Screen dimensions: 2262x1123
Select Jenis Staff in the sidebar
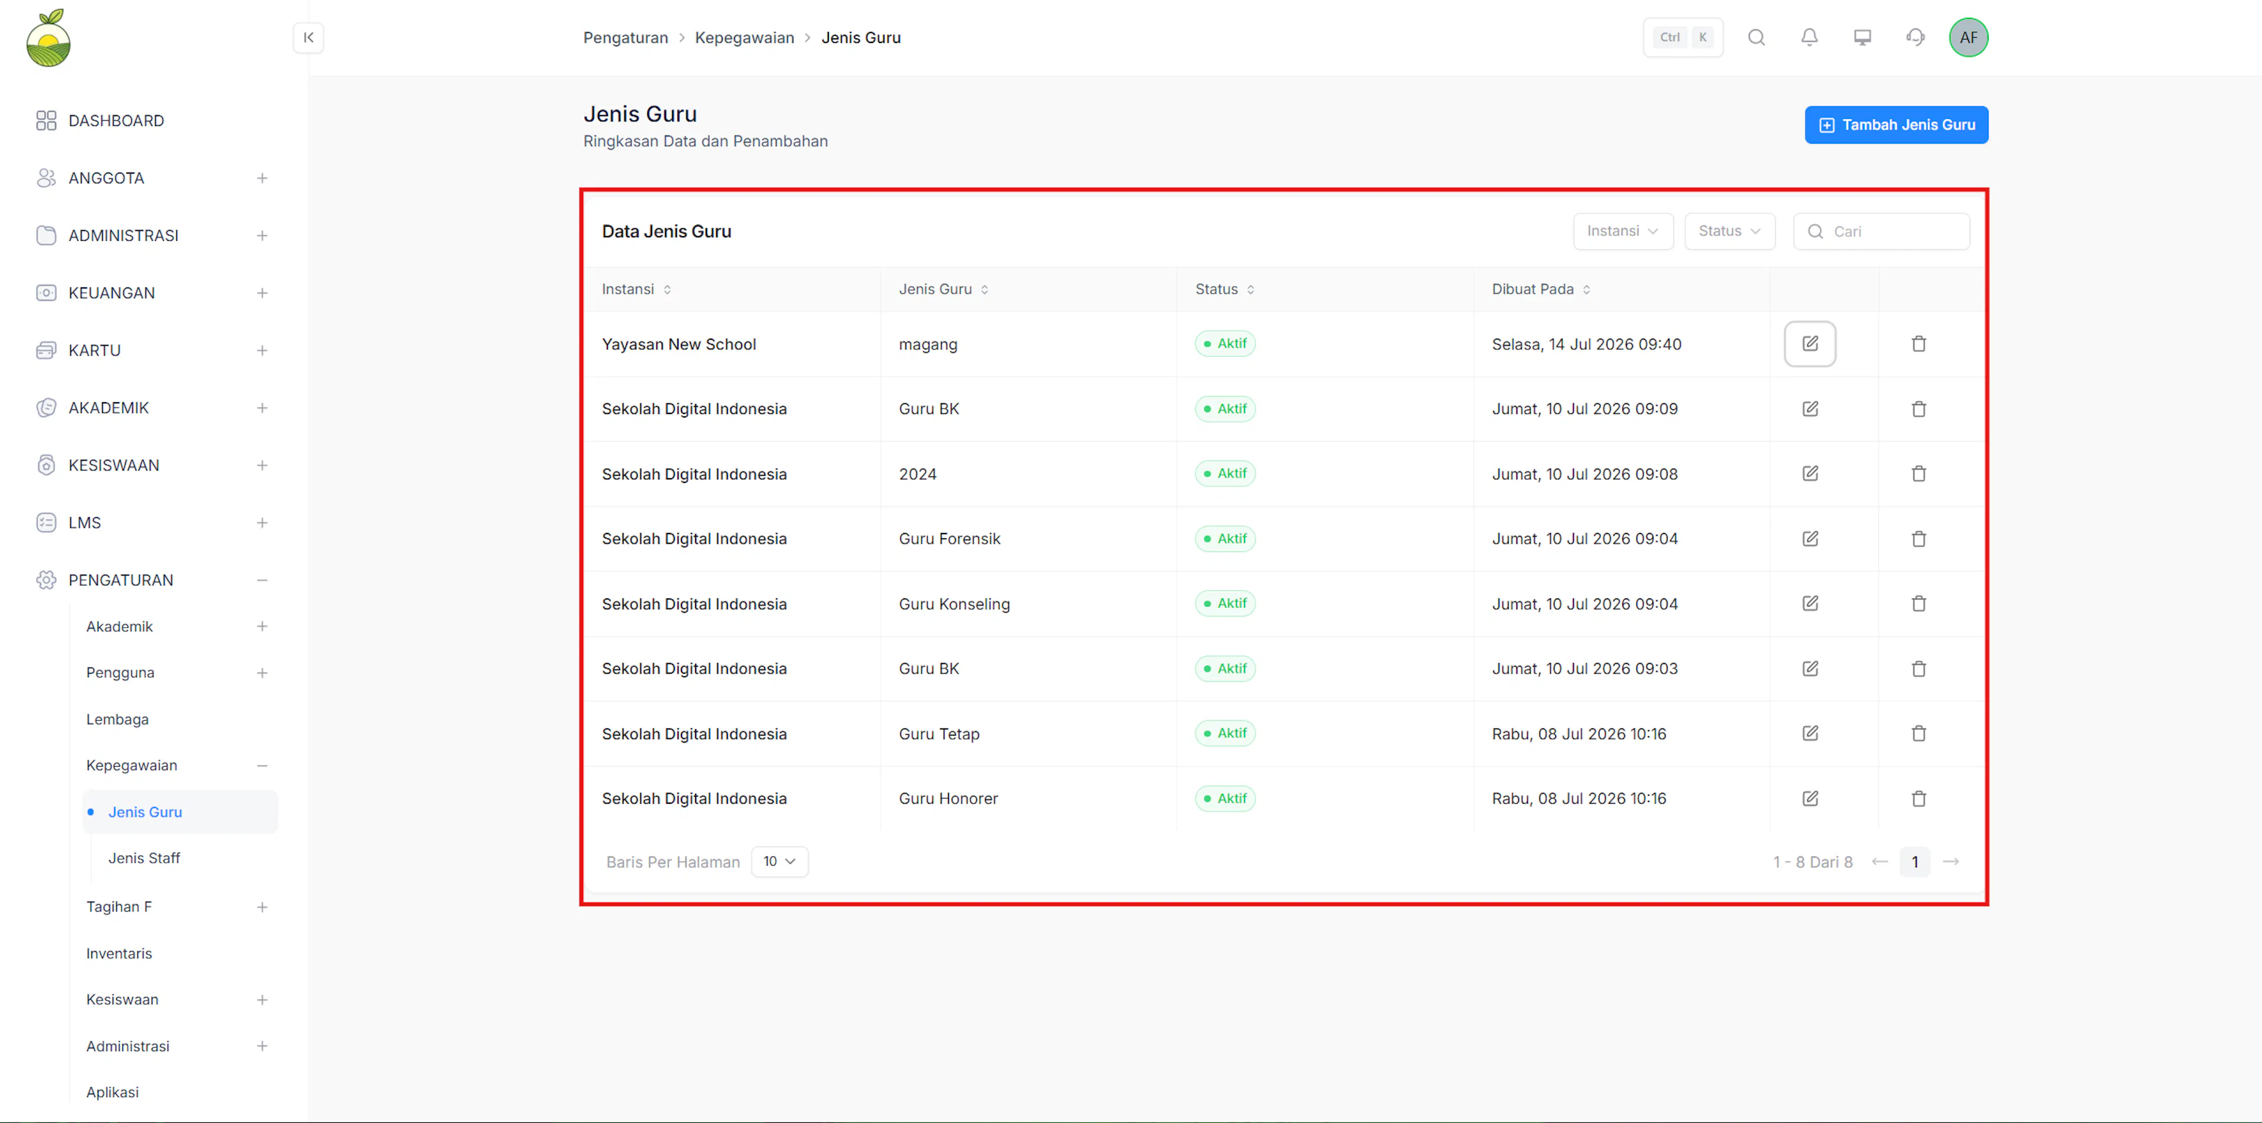144,859
